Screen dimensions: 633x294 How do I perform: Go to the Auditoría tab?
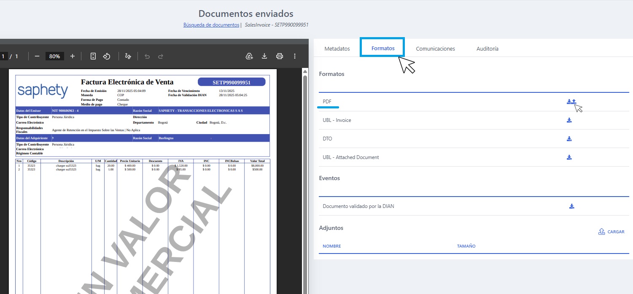click(488, 49)
